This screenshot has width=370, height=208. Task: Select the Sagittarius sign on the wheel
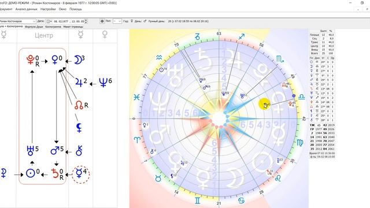[242, 36]
